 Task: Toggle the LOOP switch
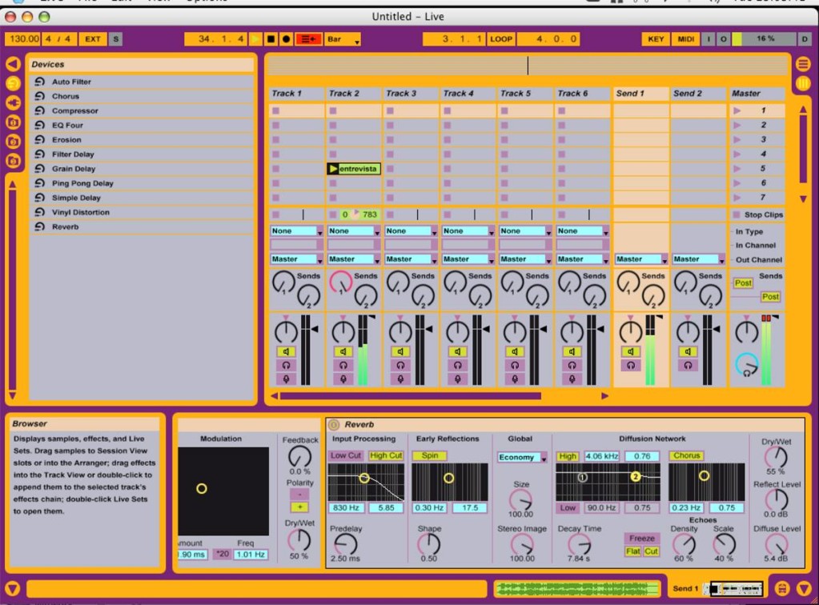(501, 39)
